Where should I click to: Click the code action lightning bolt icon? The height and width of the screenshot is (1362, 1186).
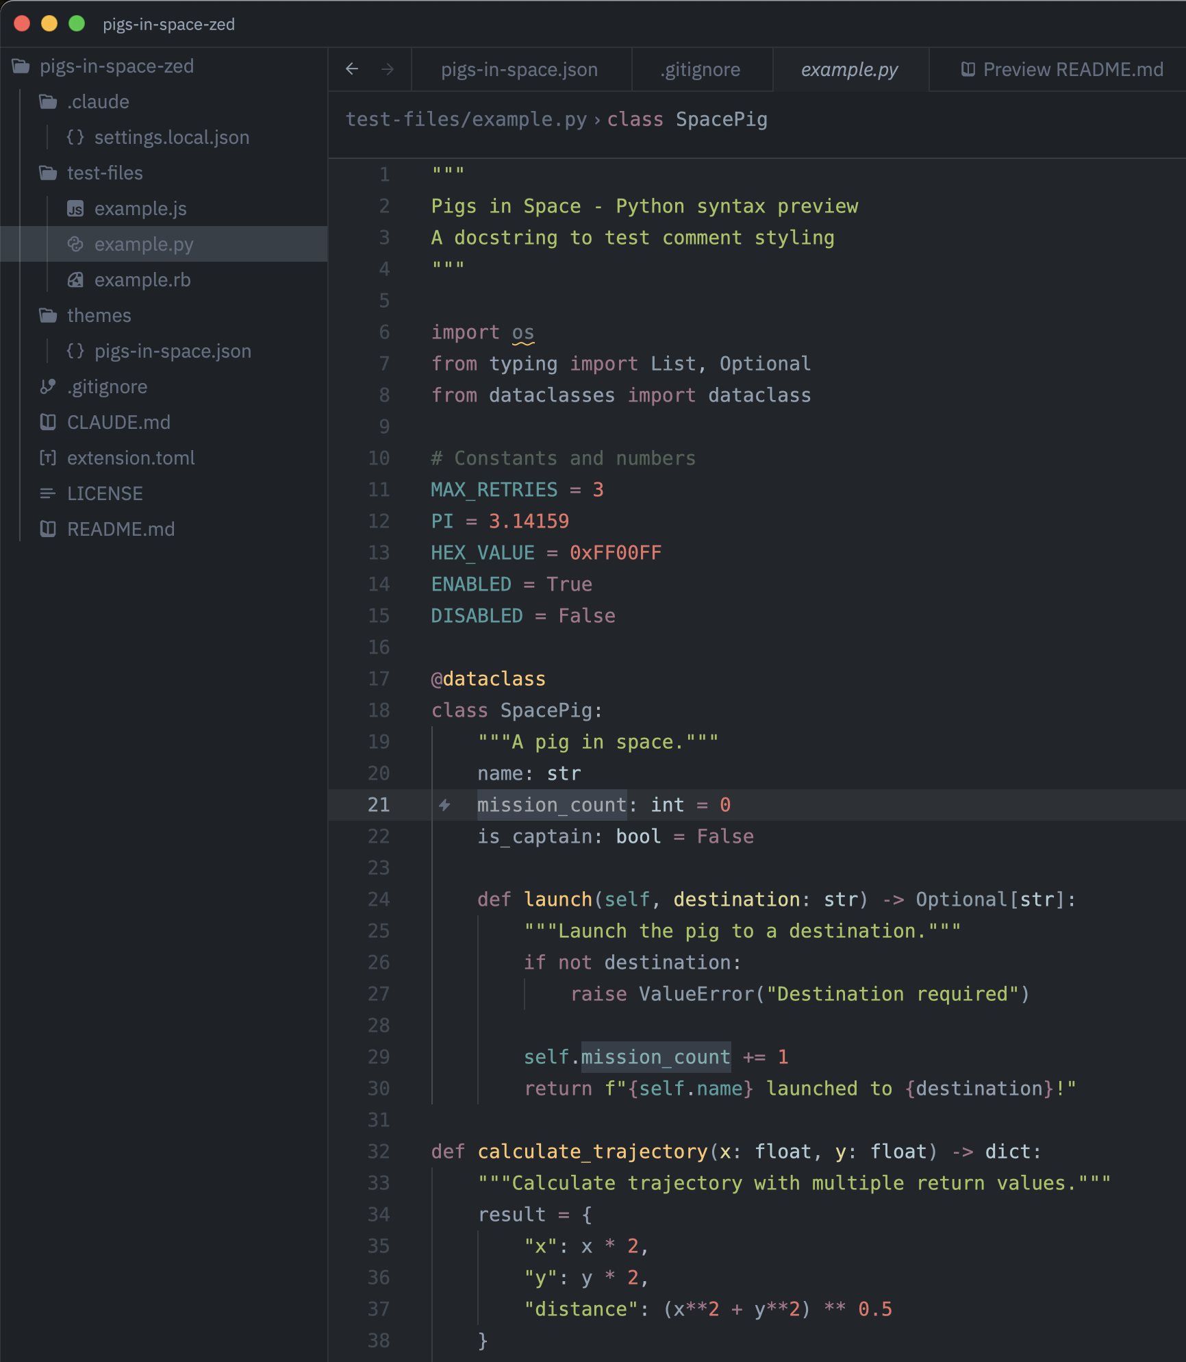tap(444, 805)
